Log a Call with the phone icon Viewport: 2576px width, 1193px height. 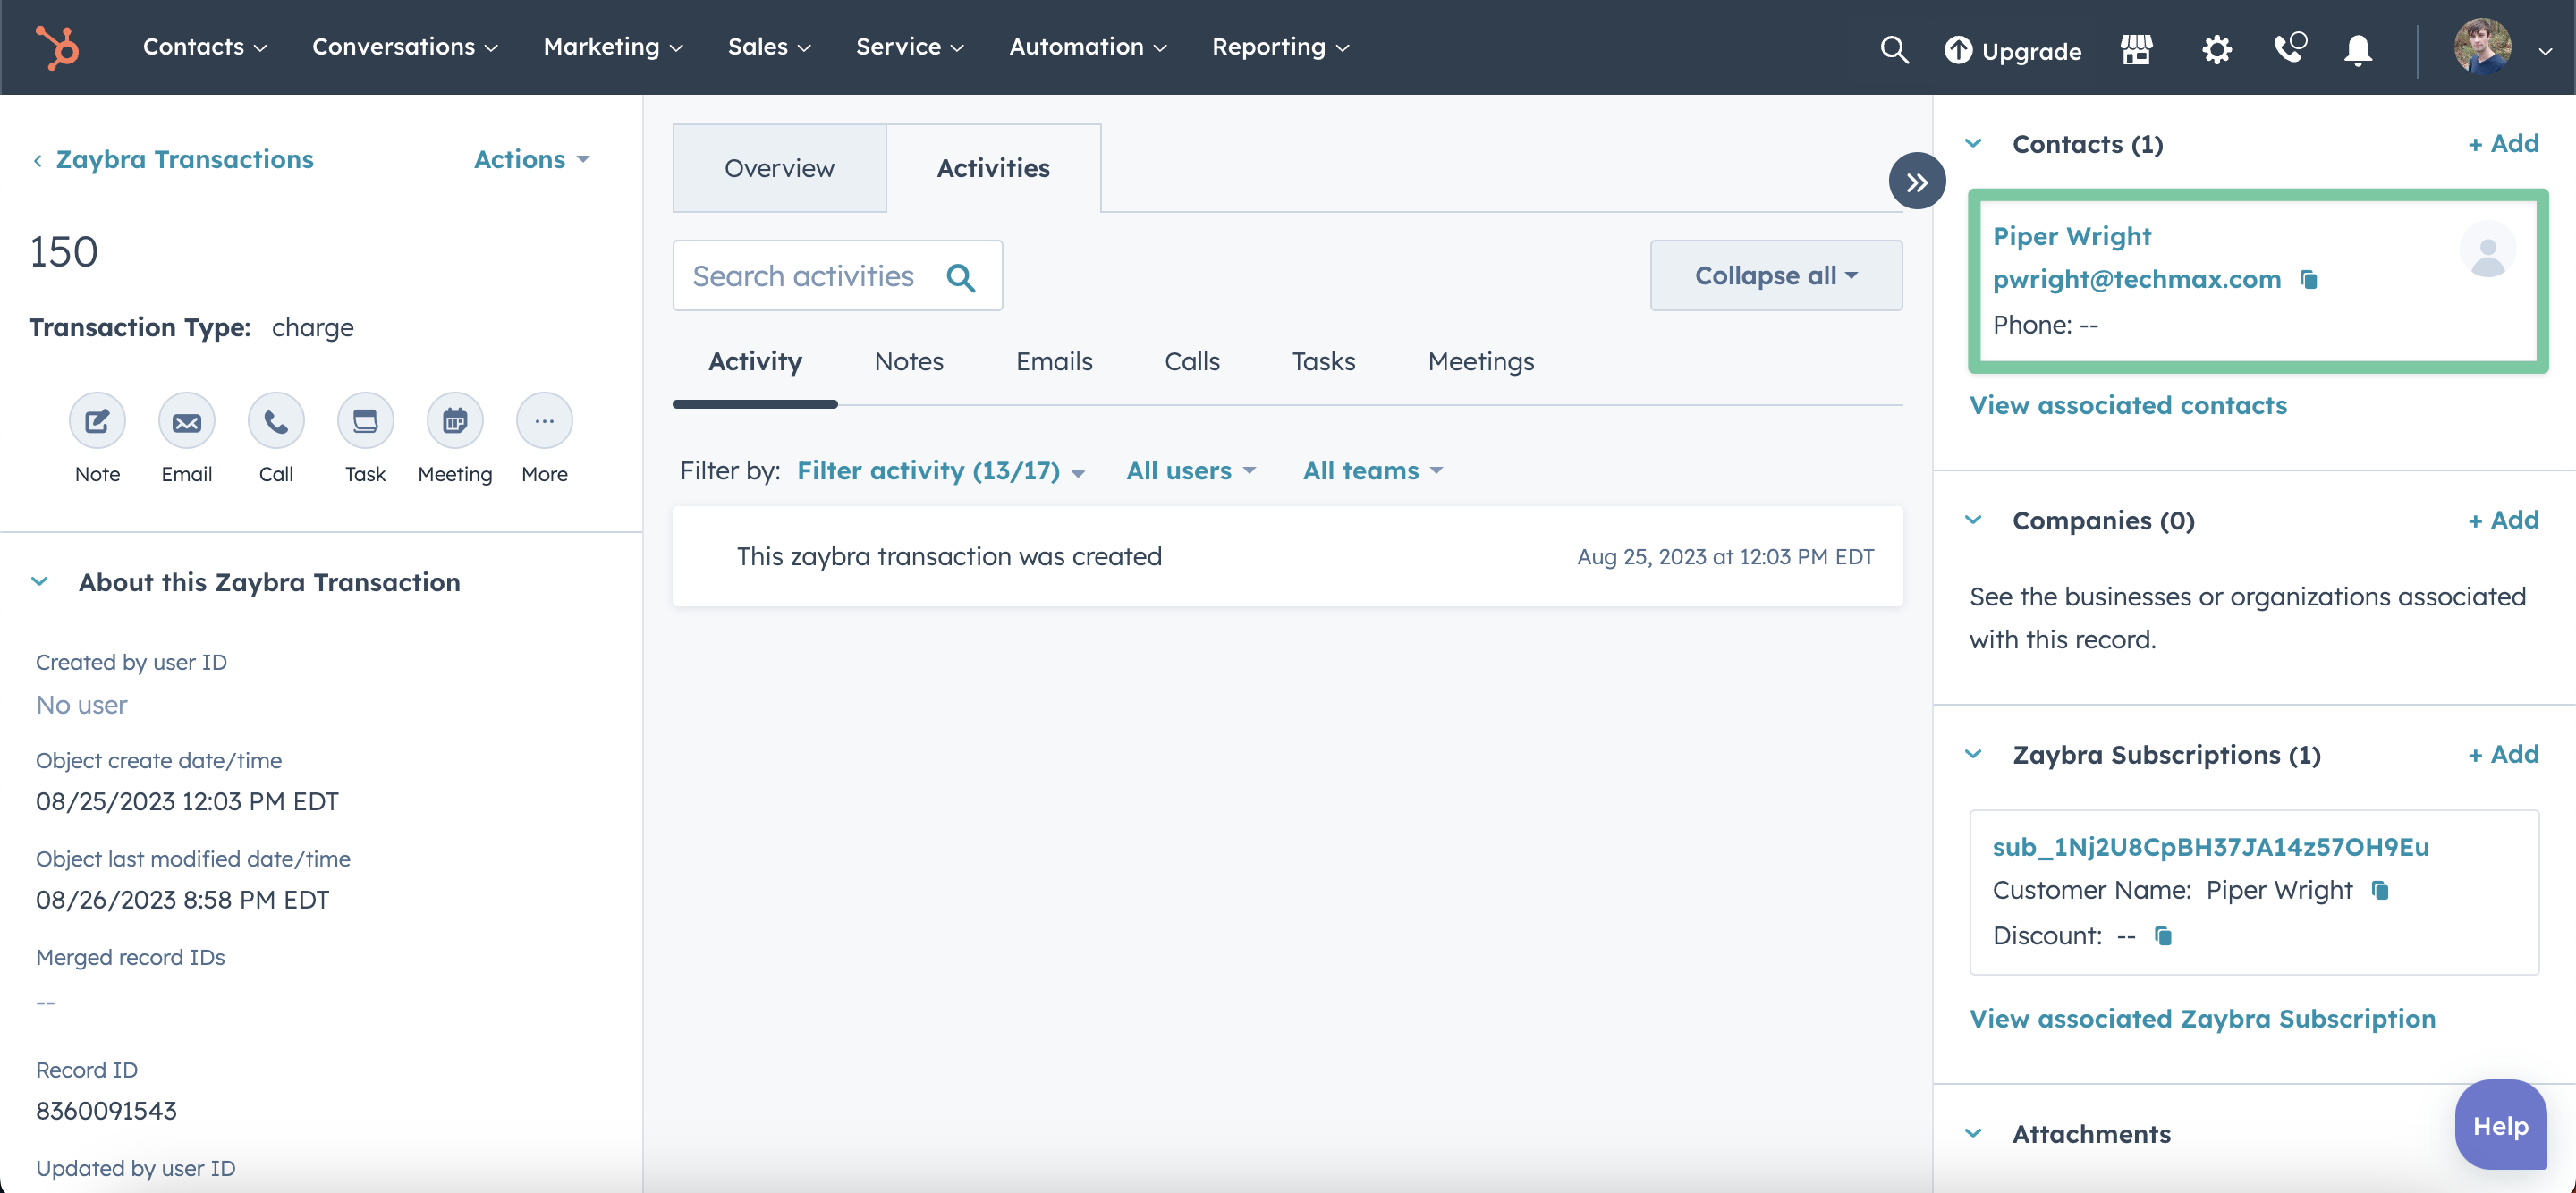point(276,421)
